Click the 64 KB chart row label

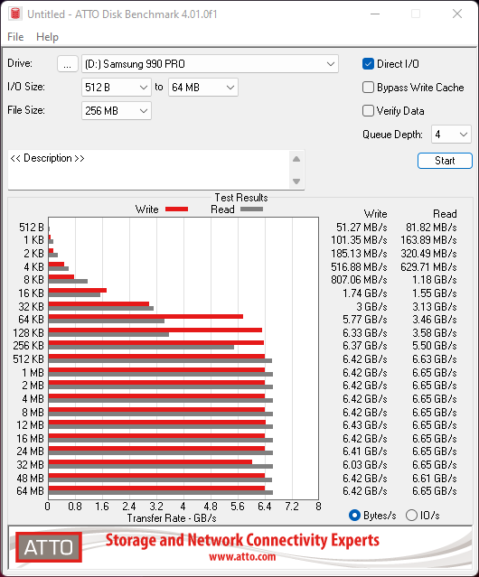pos(31,320)
